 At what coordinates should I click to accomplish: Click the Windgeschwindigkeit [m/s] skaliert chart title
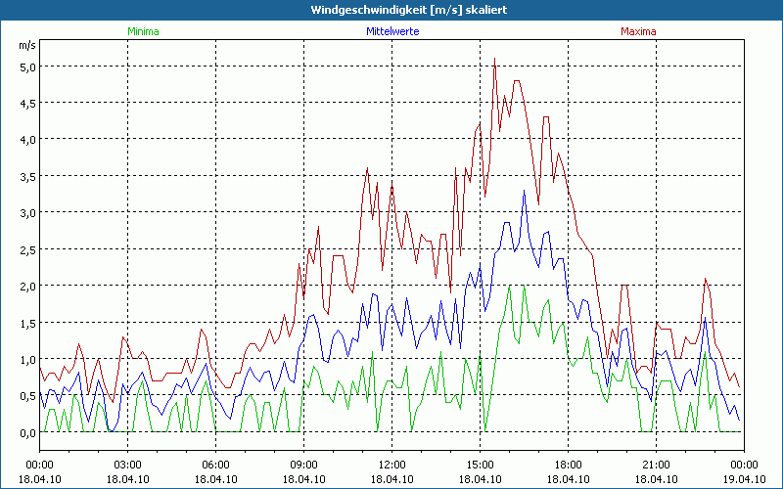pyautogui.click(x=409, y=10)
